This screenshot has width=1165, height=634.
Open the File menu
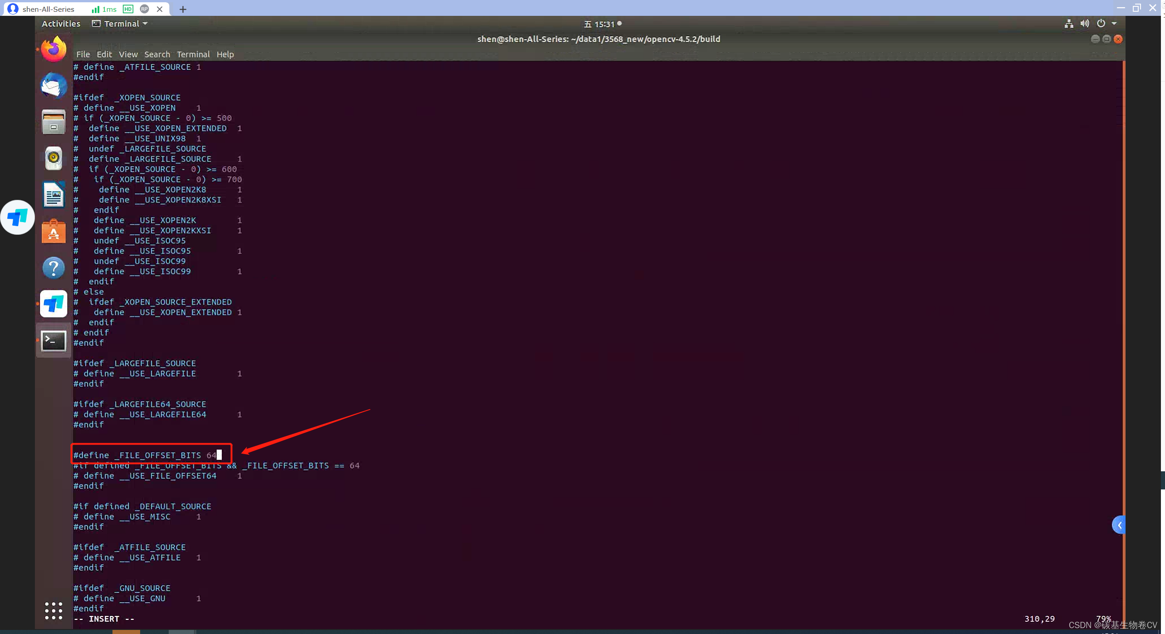point(83,54)
